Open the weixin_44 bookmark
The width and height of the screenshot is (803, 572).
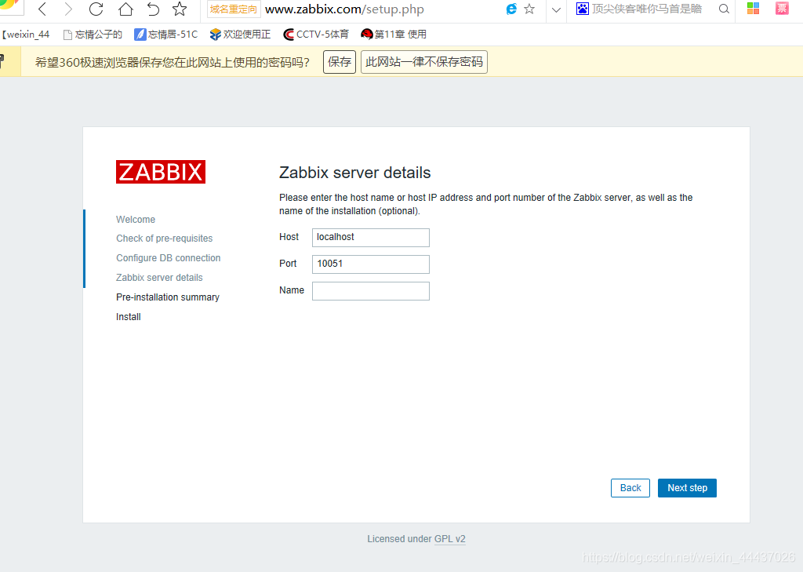click(x=26, y=35)
